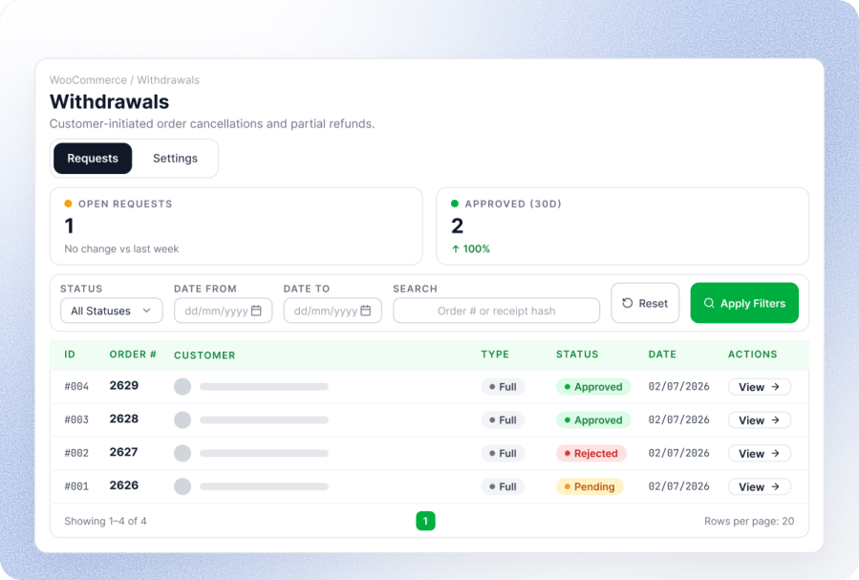Click the Open Requests stat card
The width and height of the screenshot is (859, 580).
point(236,226)
